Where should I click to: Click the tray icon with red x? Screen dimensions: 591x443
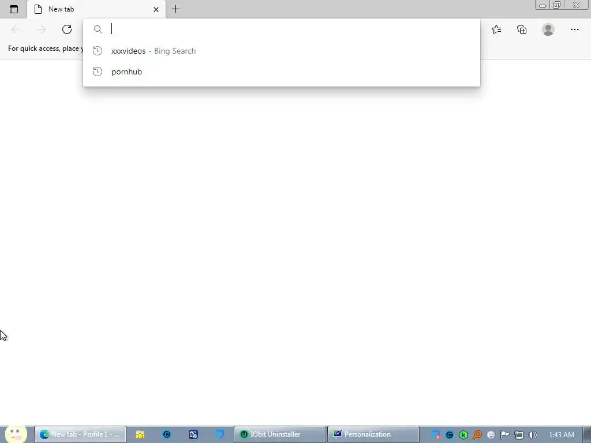436,435
